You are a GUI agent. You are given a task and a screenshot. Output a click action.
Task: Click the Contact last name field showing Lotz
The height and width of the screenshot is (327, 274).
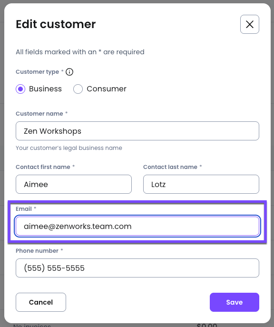click(201, 184)
